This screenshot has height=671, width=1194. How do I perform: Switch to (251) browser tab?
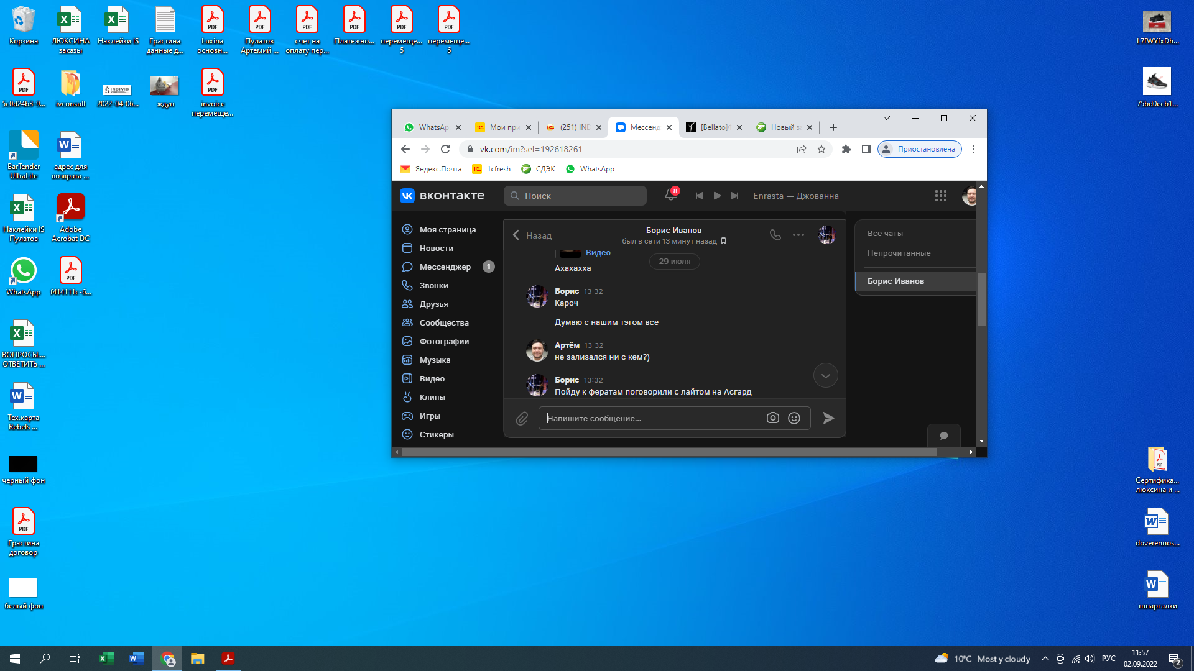pyautogui.click(x=573, y=127)
